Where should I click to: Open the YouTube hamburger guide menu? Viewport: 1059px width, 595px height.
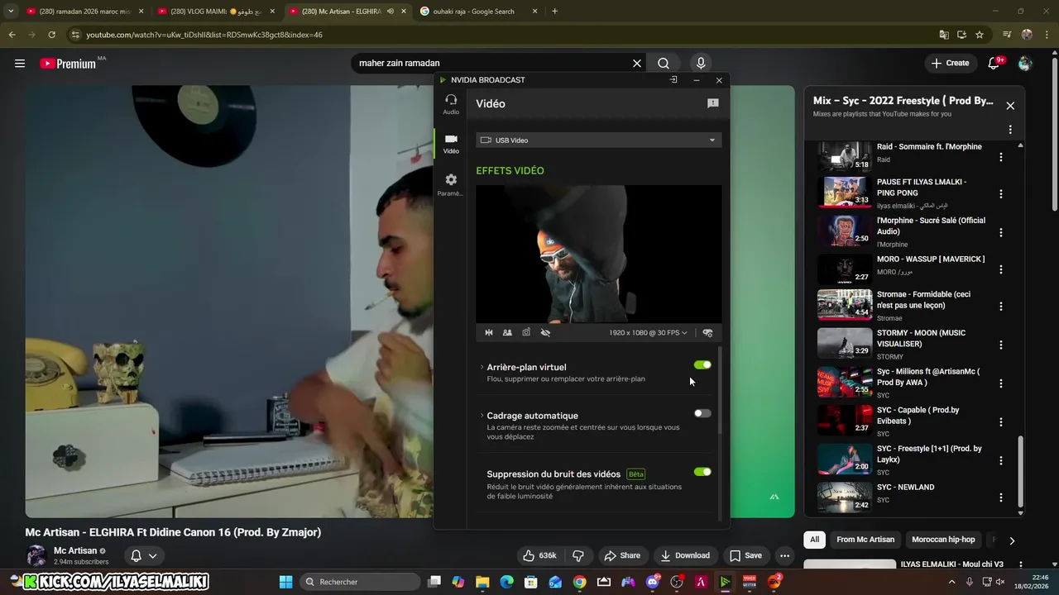click(x=20, y=63)
